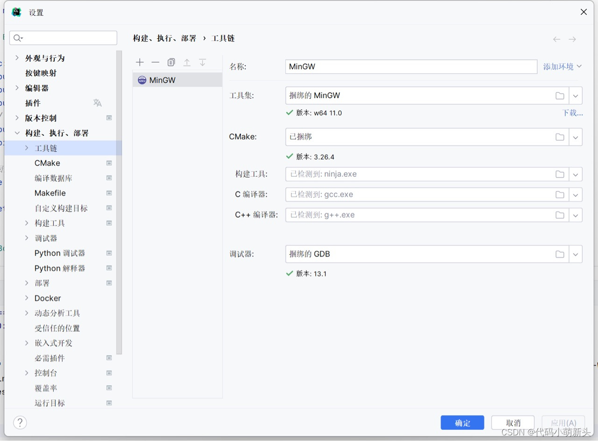Click the 名称 text field
The image size is (598, 441).
[x=411, y=66]
